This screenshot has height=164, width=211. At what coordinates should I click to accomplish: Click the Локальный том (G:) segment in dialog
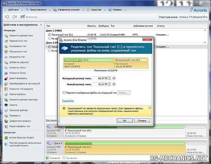(132, 63)
